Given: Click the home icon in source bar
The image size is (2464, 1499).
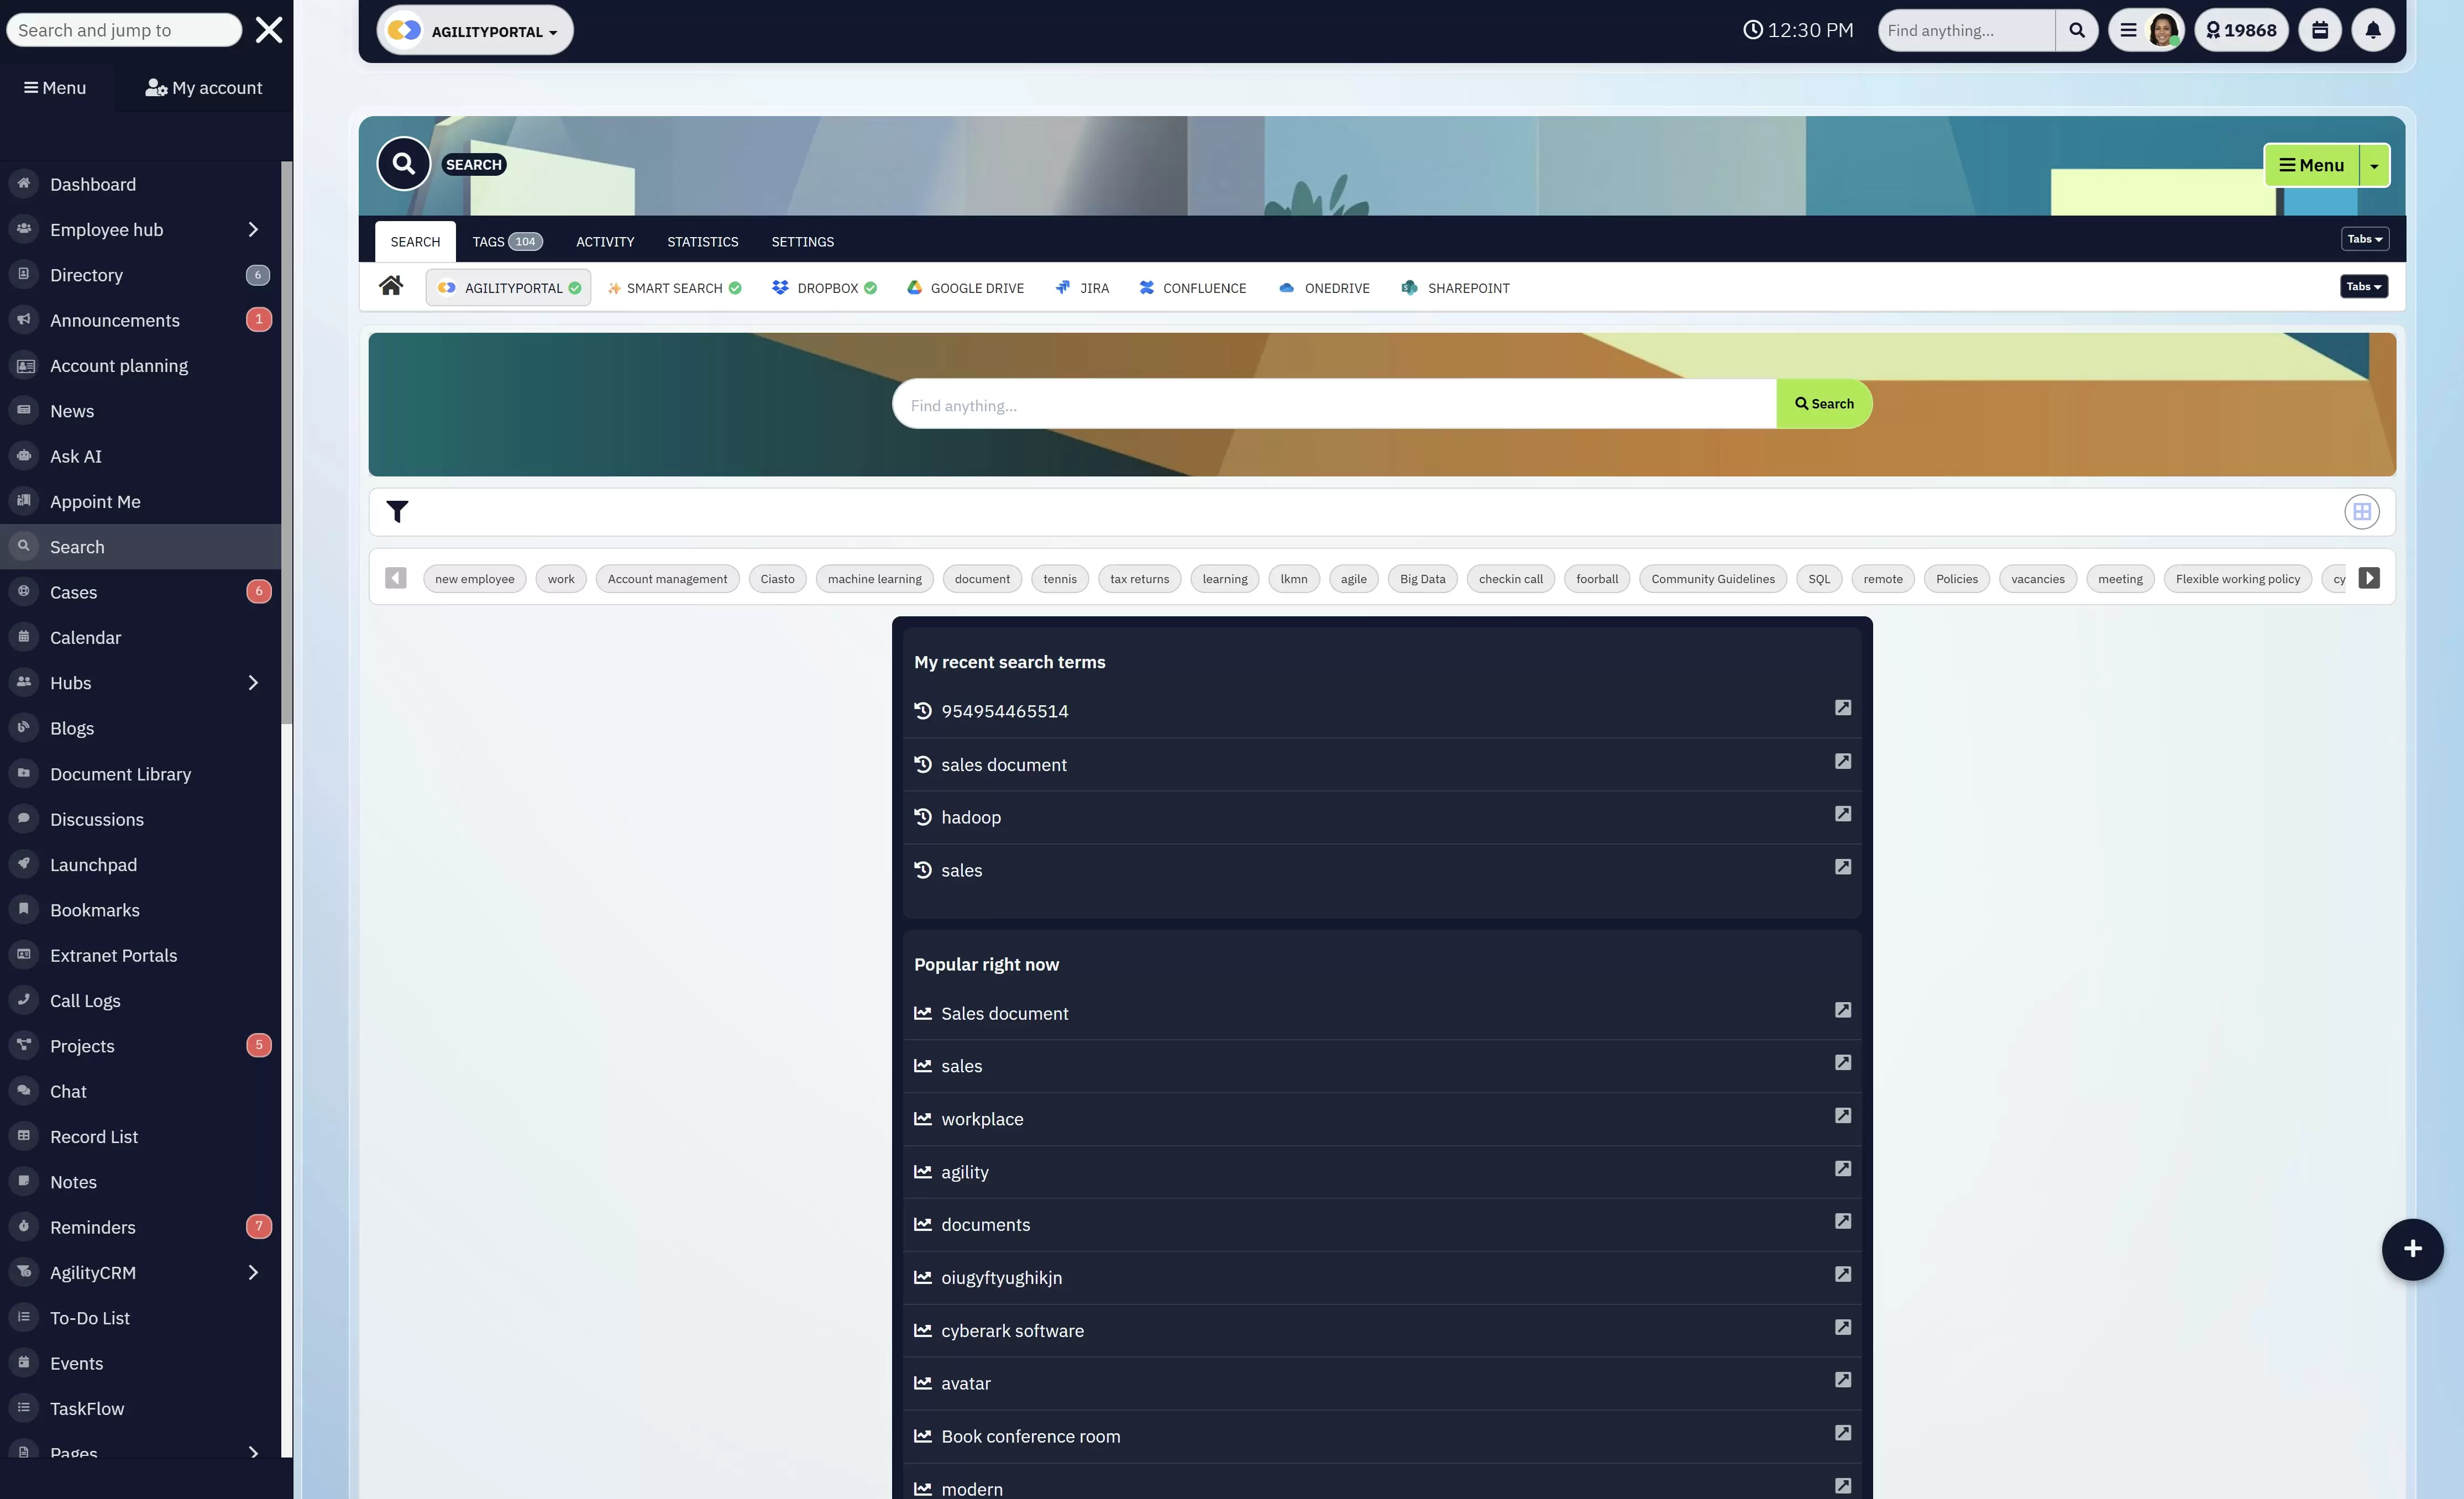Looking at the screenshot, I should 391,287.
